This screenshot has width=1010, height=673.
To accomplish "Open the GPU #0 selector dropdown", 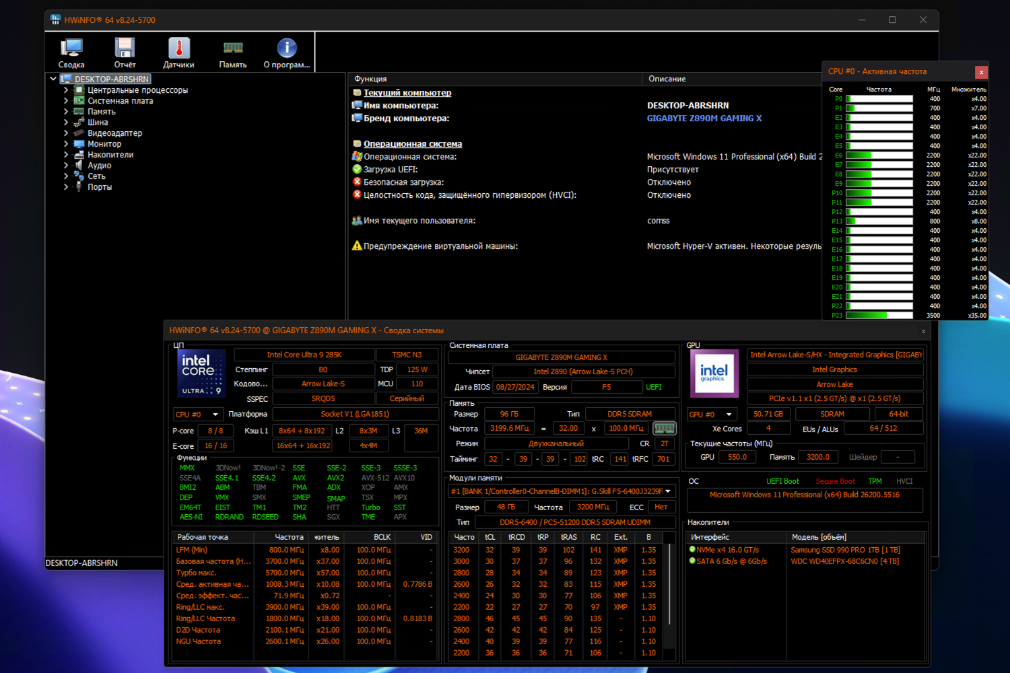I will (x=712, y=415).
